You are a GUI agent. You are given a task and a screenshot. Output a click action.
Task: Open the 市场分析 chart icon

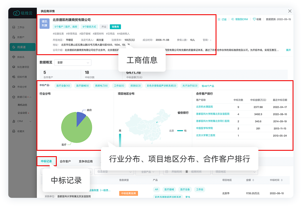point(14,87)
